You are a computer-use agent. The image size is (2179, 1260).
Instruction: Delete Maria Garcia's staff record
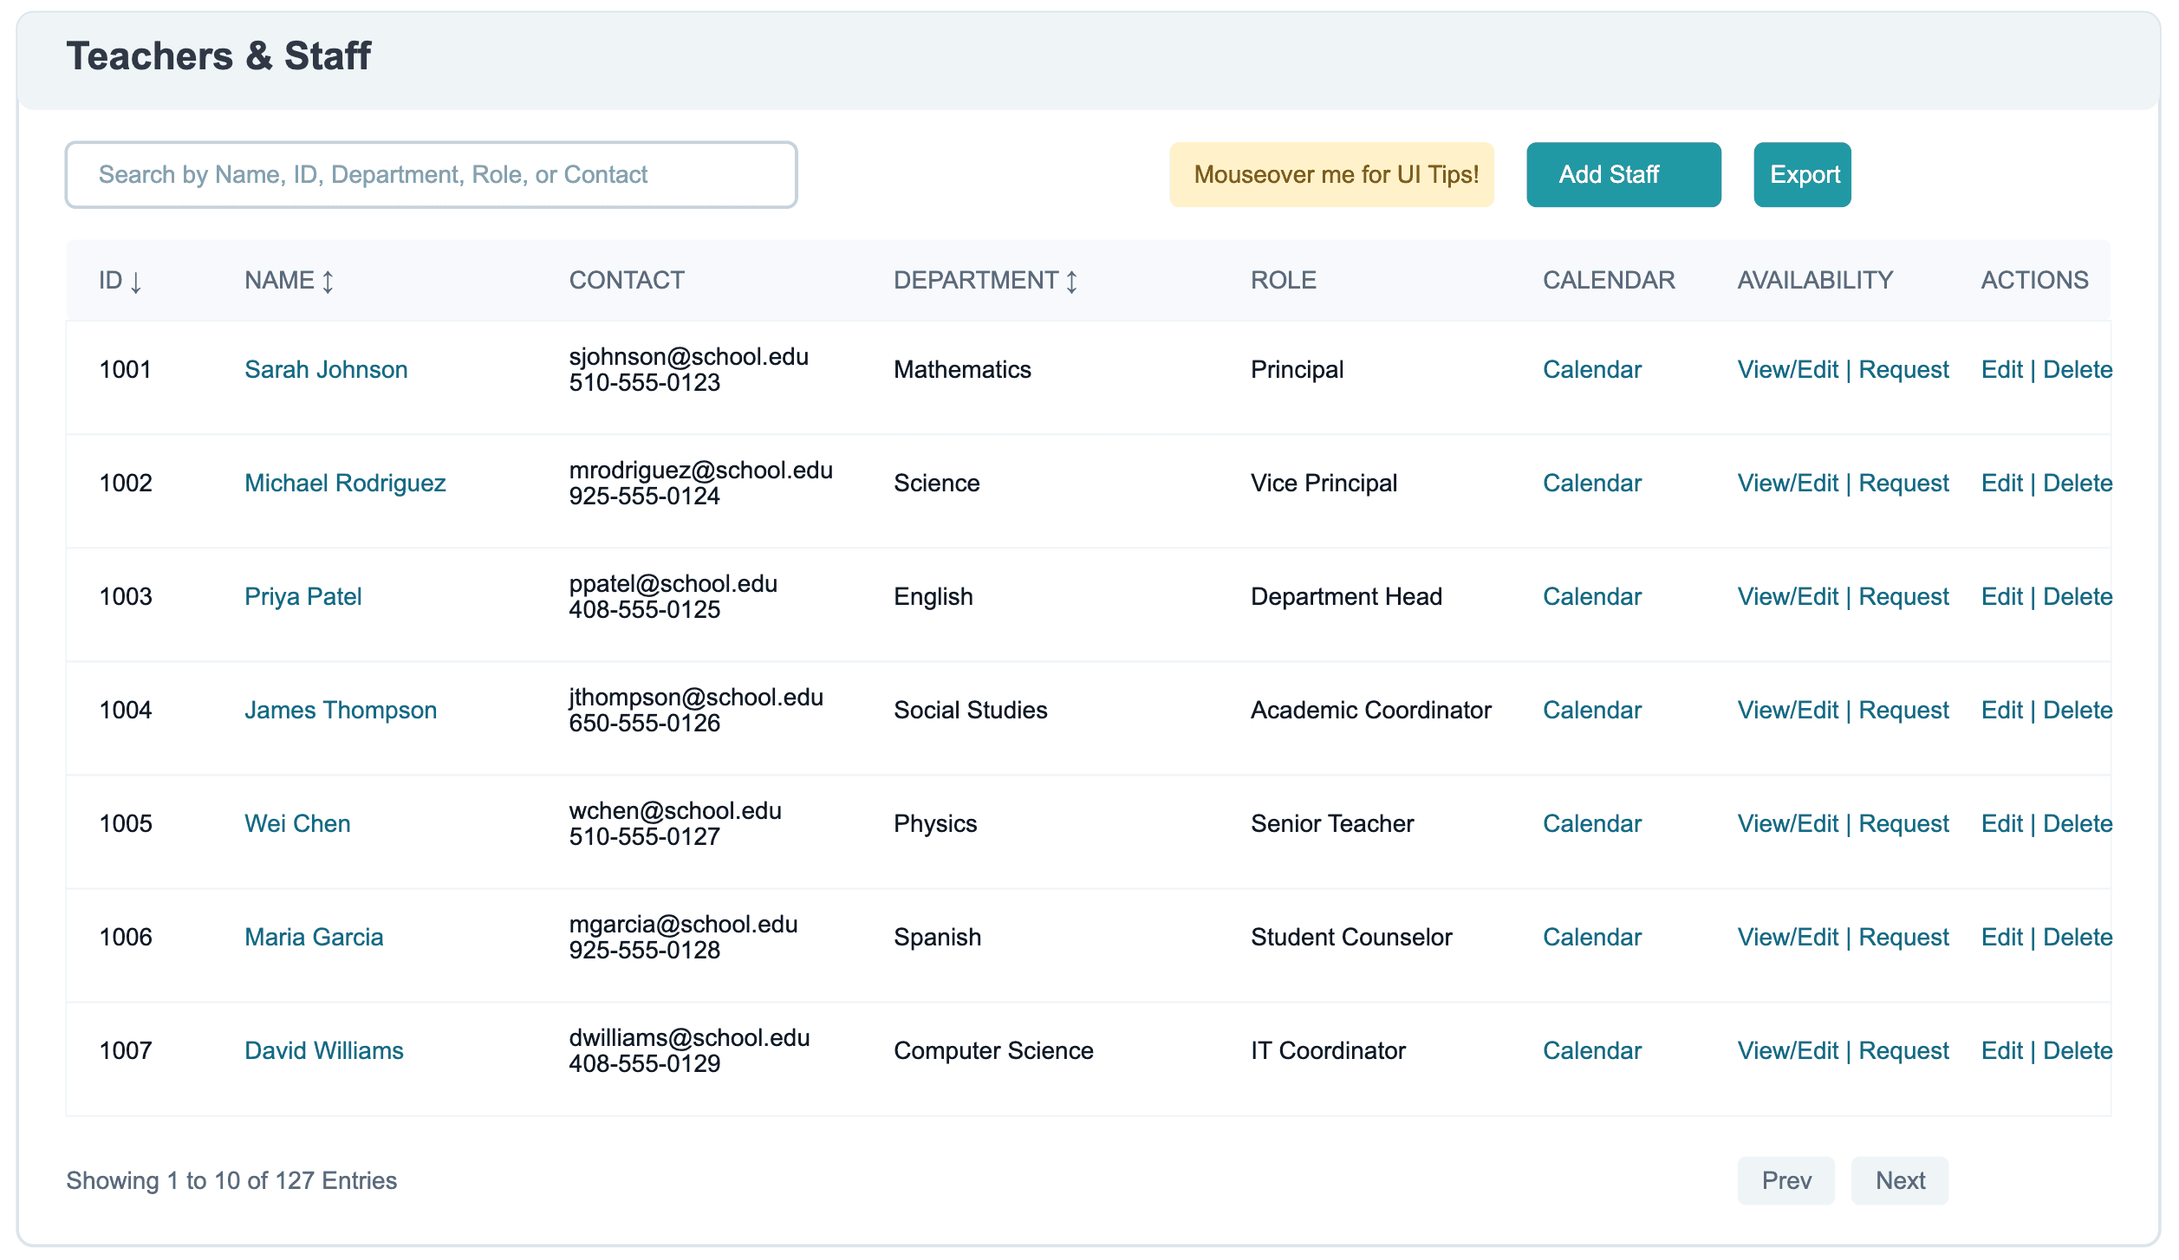tap(2078, 938)
